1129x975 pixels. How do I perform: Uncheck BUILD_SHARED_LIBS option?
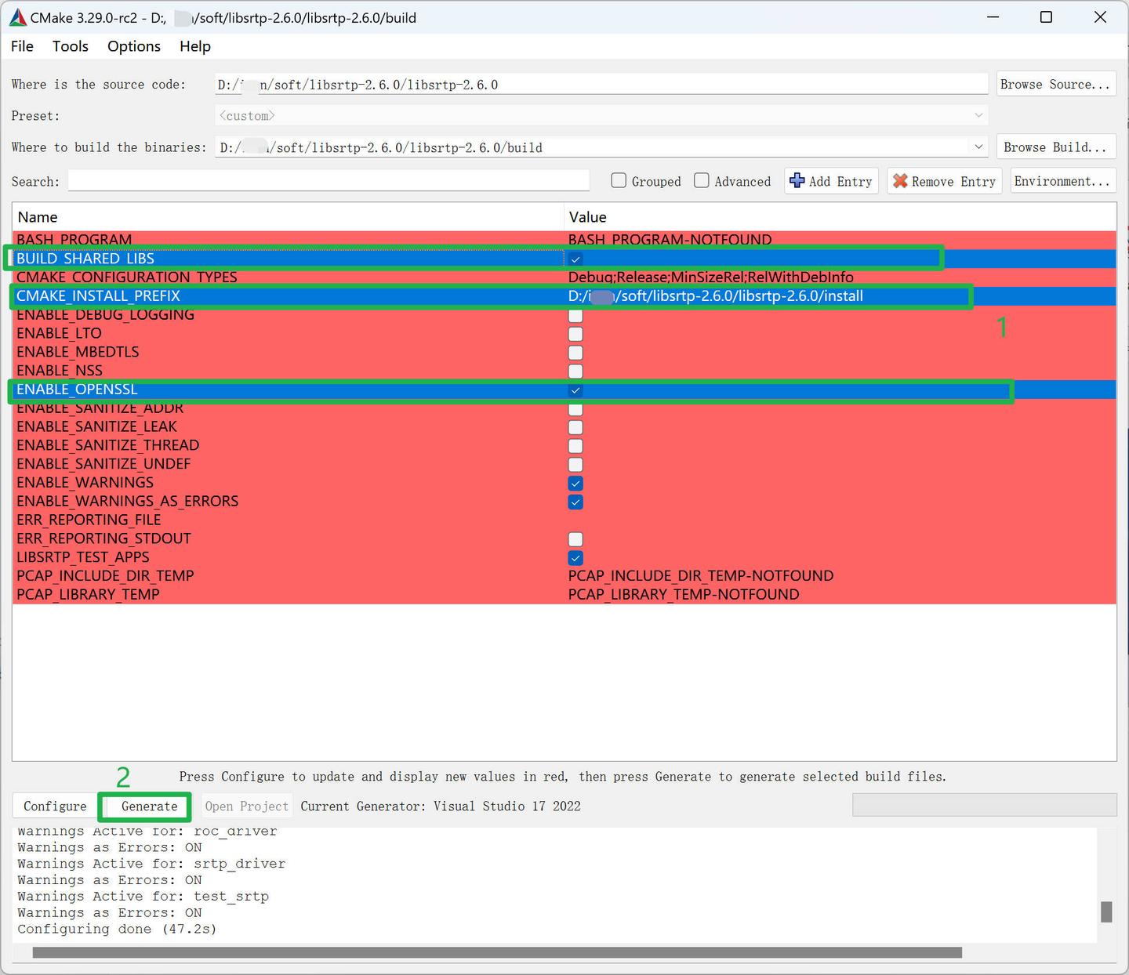(575, 259)
